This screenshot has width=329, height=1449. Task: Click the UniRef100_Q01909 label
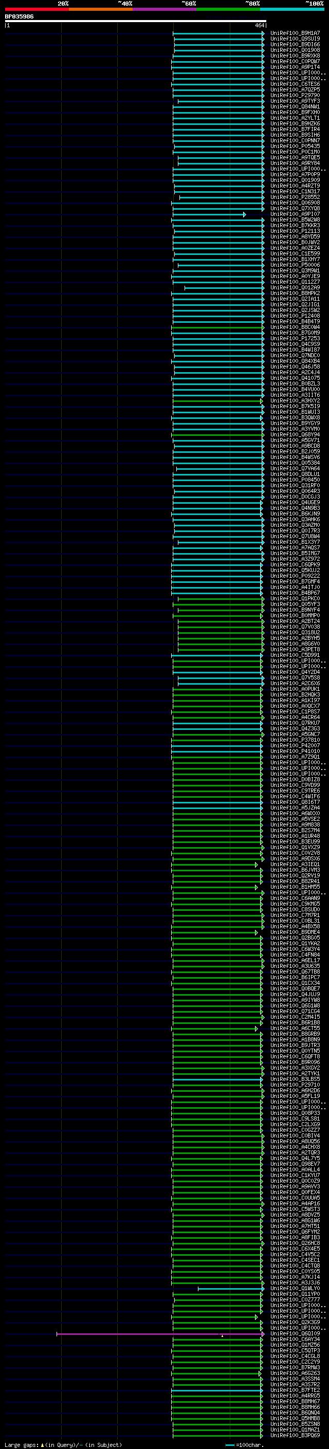(x=295, y=180)
